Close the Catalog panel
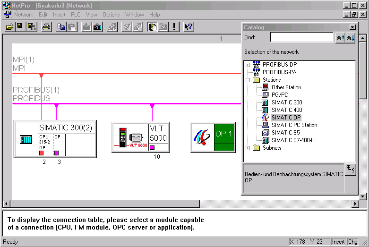The width and height of the screenshot is (369, 247). 352,27
